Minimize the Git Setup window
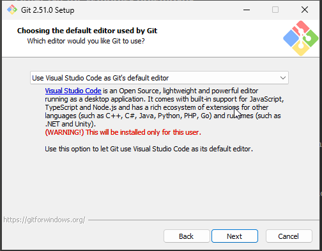The image size is (322, 251). point(247,10)
